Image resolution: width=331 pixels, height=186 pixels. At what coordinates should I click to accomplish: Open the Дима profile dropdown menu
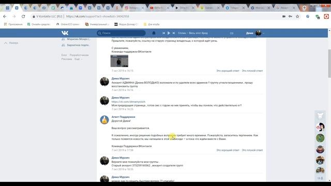pyautogui.click(x=255, y=33)
